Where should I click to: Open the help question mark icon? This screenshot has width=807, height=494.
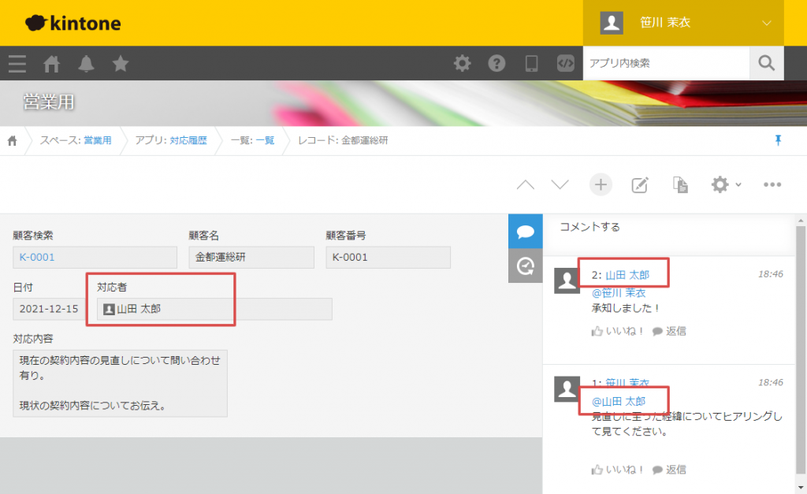point(496,63)
